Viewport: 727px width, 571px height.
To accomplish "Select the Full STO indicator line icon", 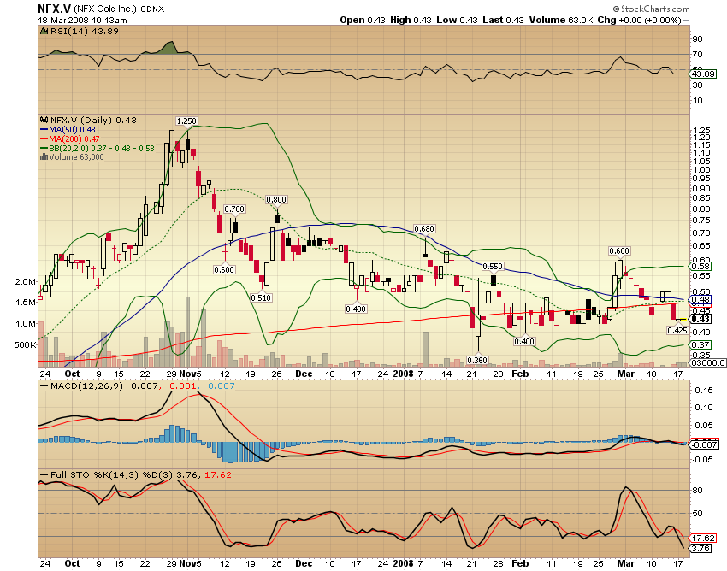I will pos(47,473).
